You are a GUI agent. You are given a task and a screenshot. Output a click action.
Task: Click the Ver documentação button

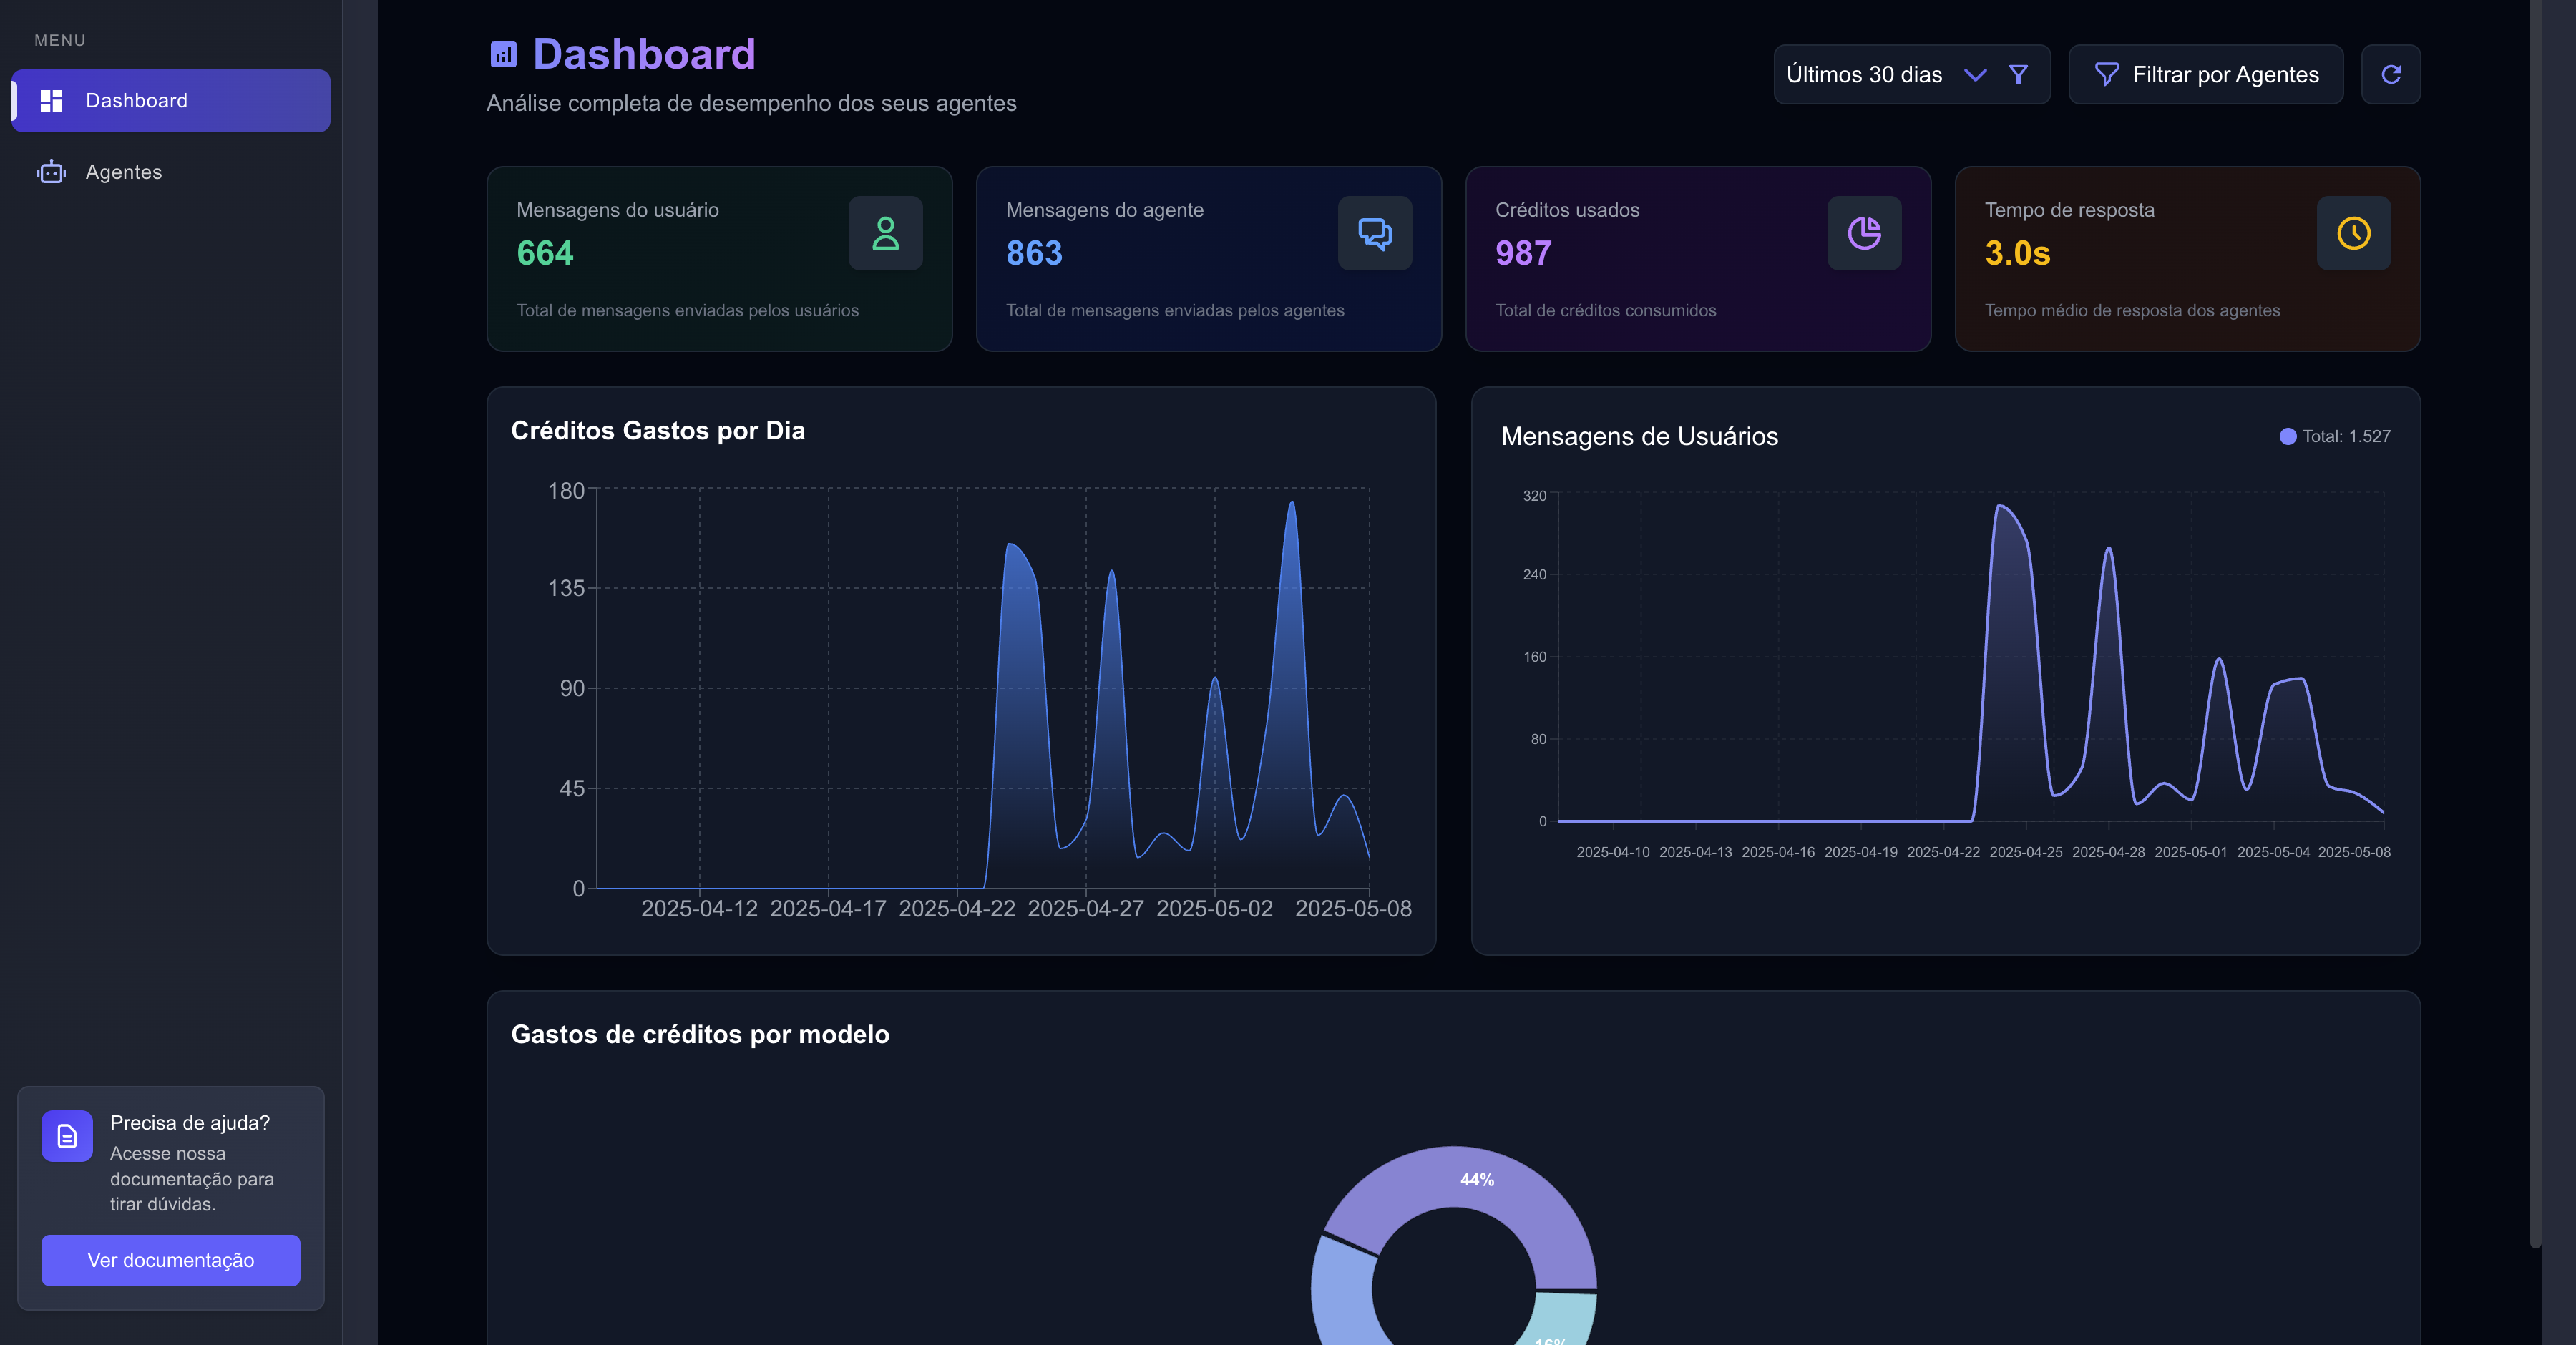point(171,1260)
